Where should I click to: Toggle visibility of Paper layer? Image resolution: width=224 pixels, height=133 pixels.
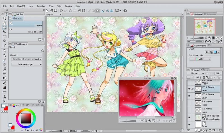[189, 124]
